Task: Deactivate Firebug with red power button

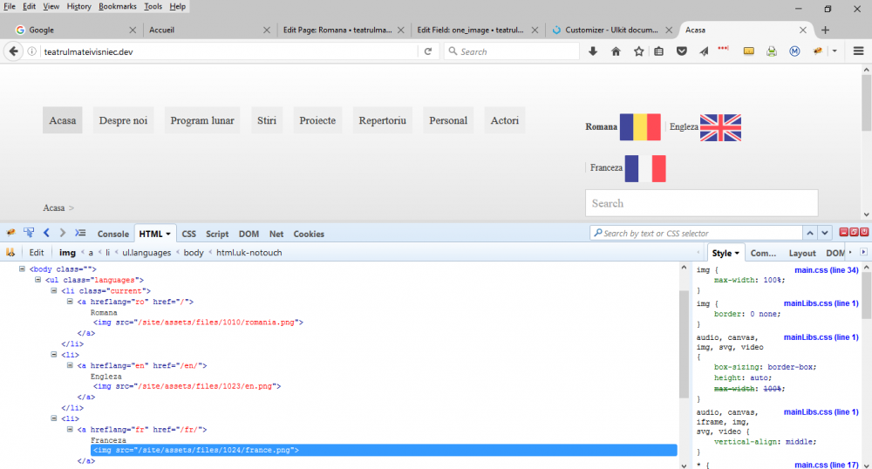Action: coord(864,232)
